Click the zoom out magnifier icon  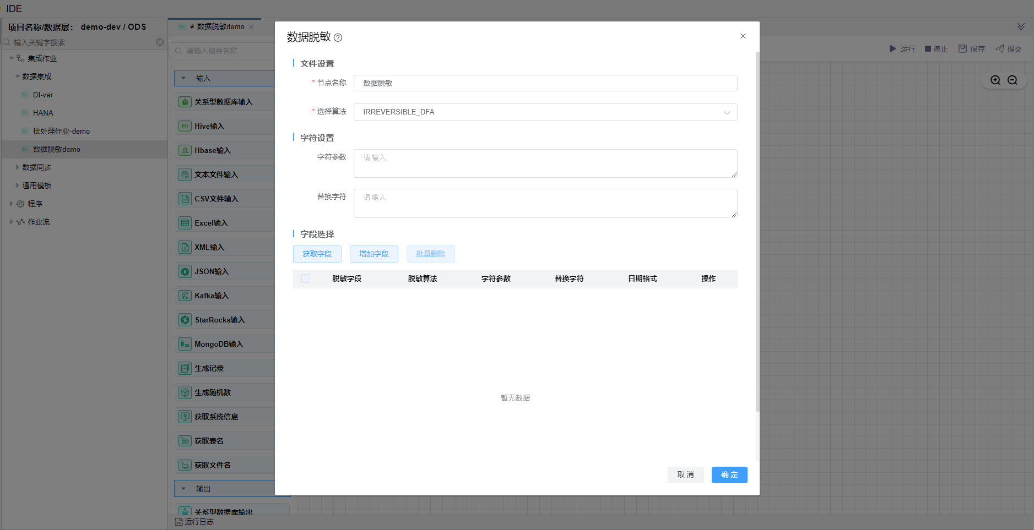point(1013,80)
